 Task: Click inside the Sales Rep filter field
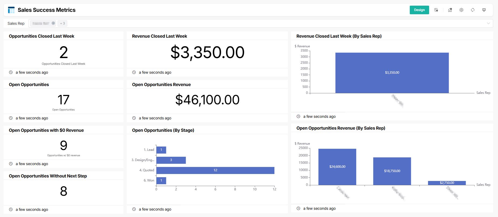pos(269,23)
